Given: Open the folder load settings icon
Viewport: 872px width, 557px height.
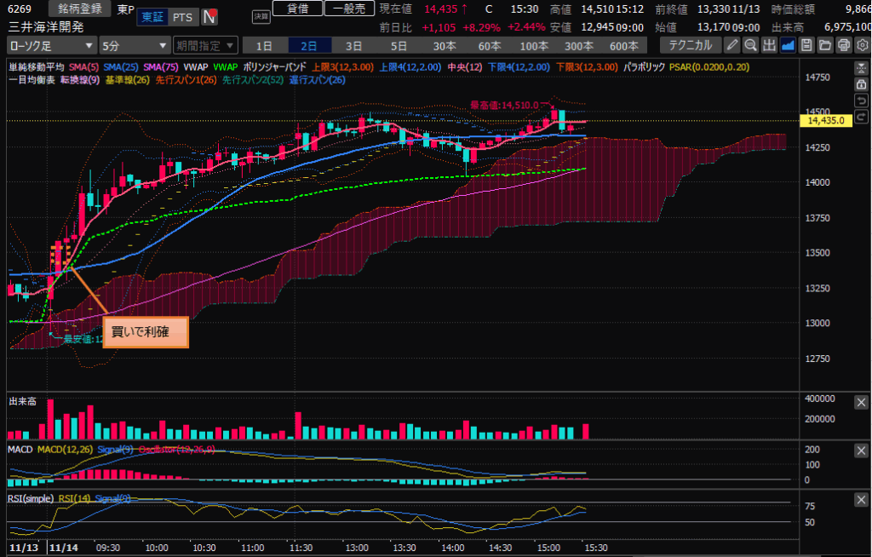Looking at the screenshot, I should (825, 45).
